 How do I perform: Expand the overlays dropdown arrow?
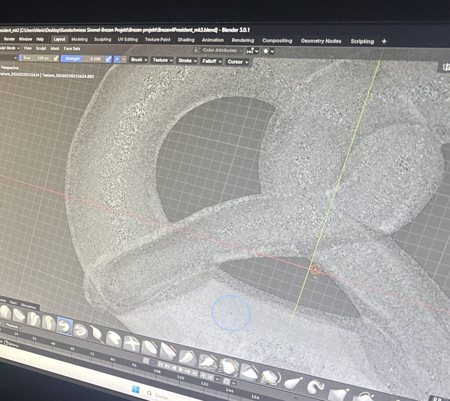pos(272,51)
